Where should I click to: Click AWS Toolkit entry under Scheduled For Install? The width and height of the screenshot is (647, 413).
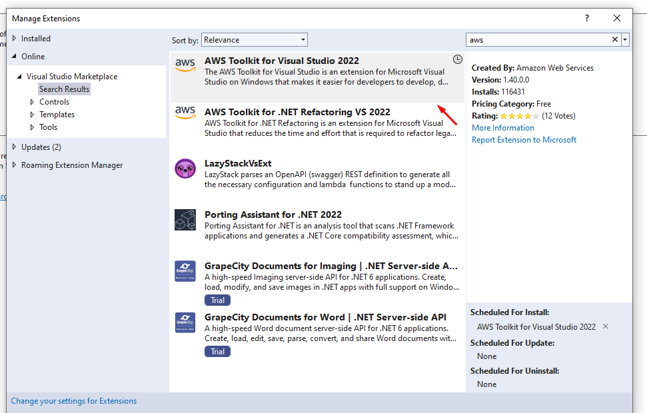tap(536, 327)
